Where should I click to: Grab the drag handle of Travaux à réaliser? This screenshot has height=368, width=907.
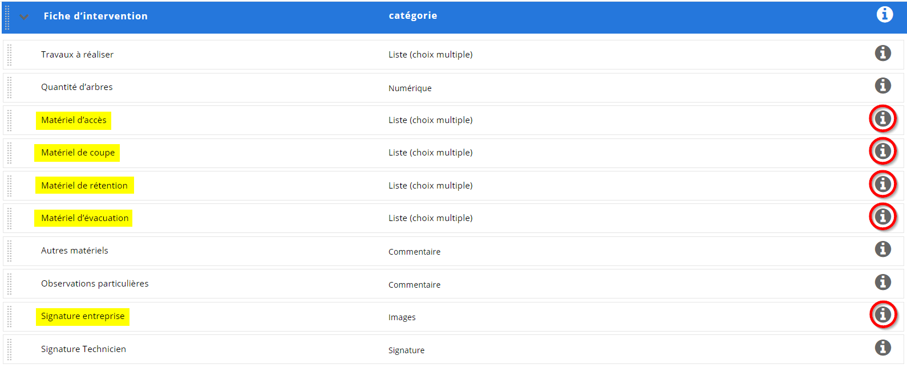(10, 55)
